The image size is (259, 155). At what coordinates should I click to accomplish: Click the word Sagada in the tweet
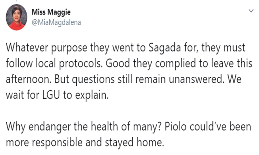pos(164,48)
